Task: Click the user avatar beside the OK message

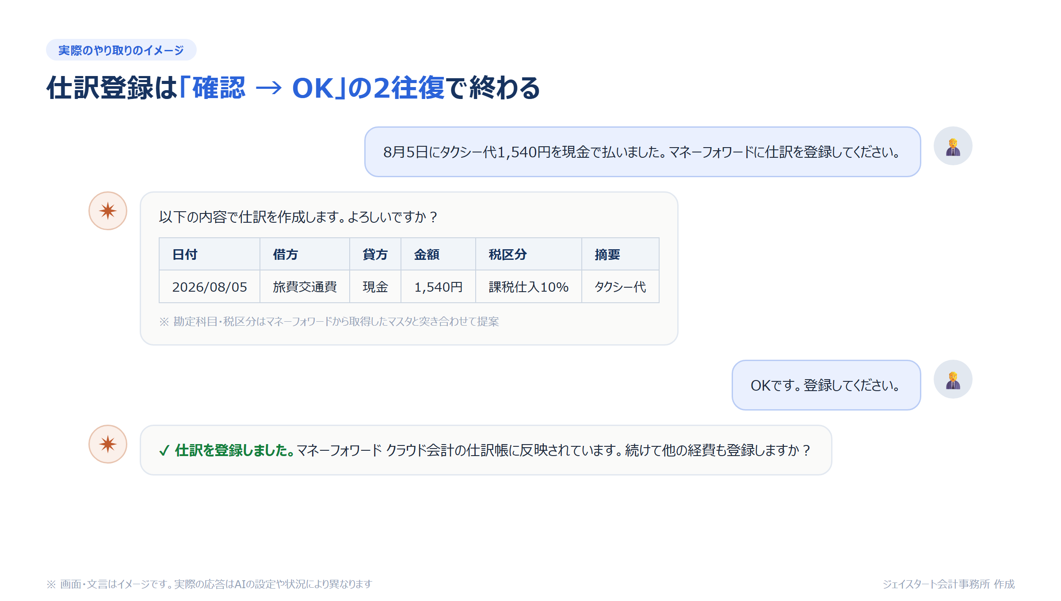Action: (953, 379)
